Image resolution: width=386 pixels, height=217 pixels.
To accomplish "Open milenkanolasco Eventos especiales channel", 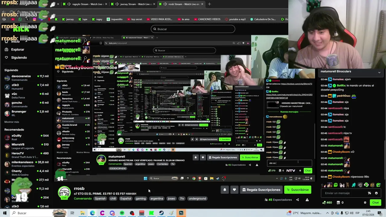I will 27,164.
